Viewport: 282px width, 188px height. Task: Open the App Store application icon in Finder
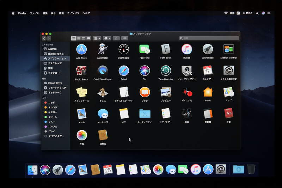[x=81, y=49]
